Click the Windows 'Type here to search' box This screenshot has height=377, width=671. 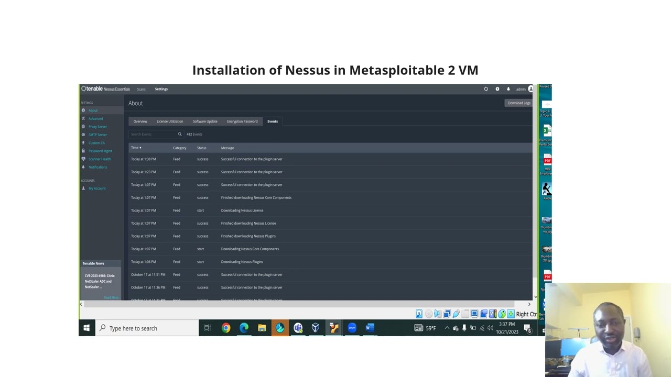click(x=147, y=328)
